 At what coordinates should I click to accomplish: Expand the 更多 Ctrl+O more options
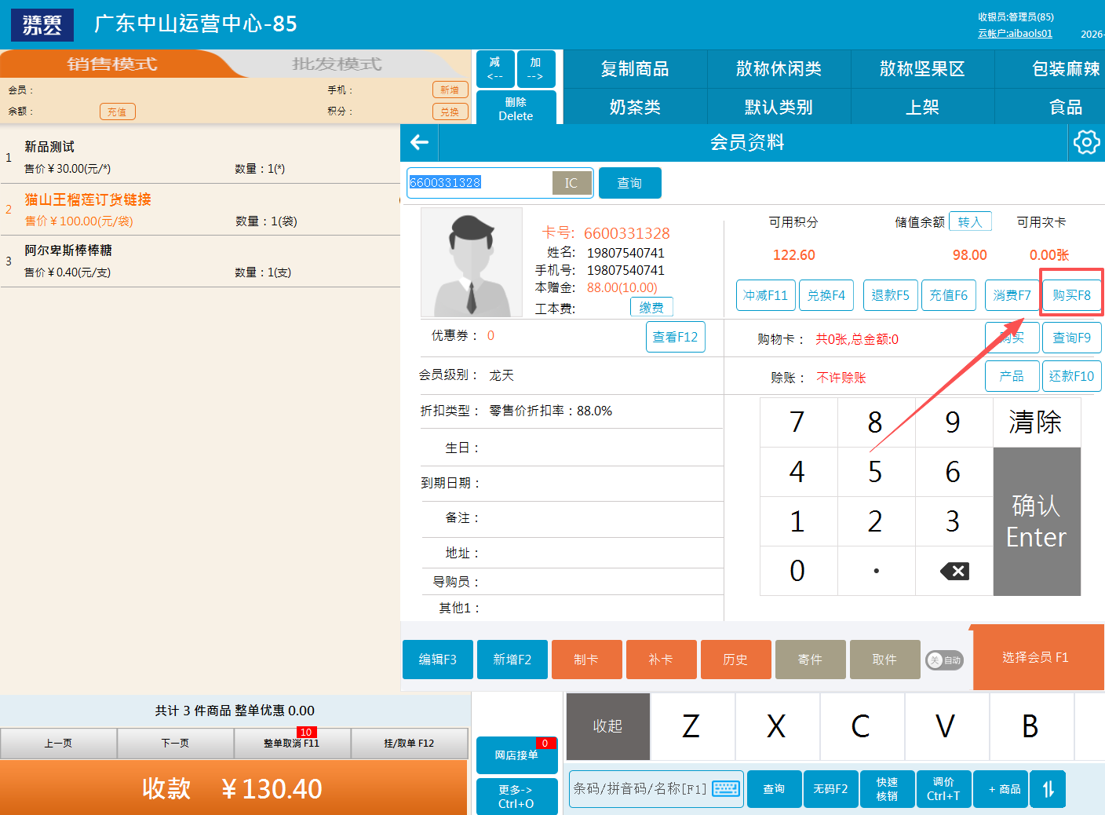point(516,796)
